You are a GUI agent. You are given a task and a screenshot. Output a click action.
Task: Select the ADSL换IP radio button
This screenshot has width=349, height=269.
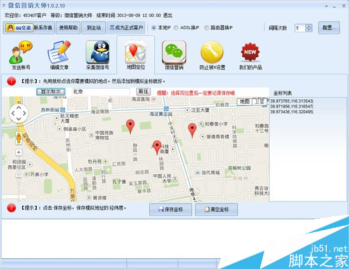click(176, 27)
